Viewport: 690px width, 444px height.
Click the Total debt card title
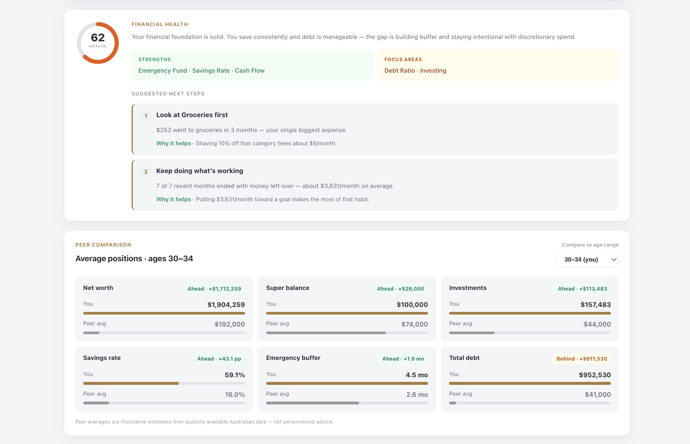pyautogui.click(x=464, y=358)
